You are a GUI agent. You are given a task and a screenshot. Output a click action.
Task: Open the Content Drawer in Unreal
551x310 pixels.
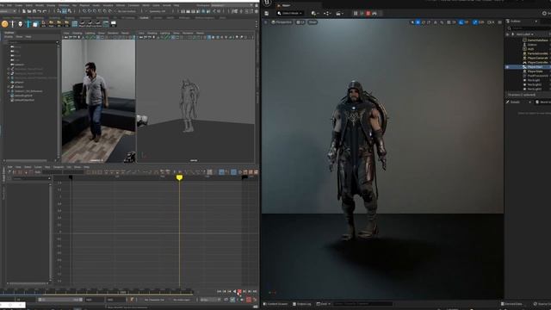275,304
